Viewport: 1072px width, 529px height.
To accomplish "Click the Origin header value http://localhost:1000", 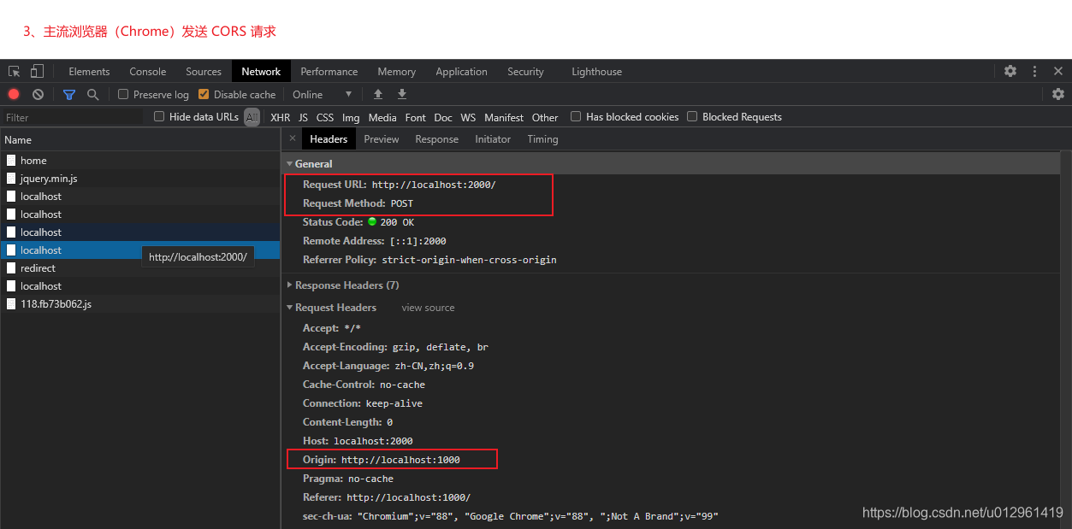I will [400, 460].
